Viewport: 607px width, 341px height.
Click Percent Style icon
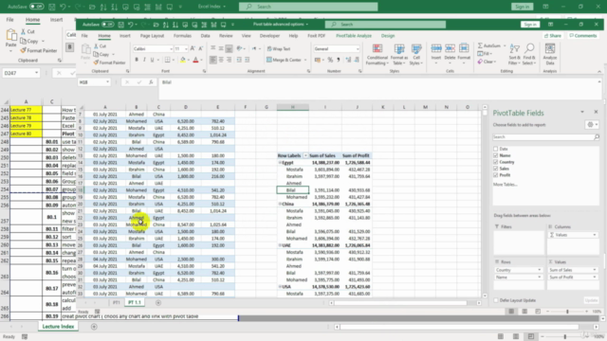(330, 60)
